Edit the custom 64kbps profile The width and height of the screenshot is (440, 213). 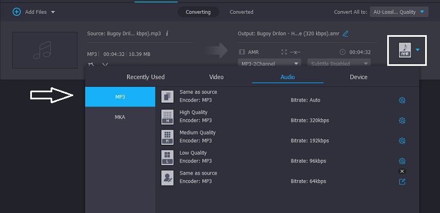[x=402, y=182]
